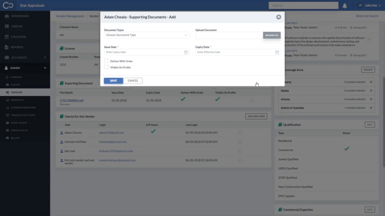This screenshot has width=385, height=216.
Task: Check the Visible On Profile checkbox
Action: click(106, 67)
